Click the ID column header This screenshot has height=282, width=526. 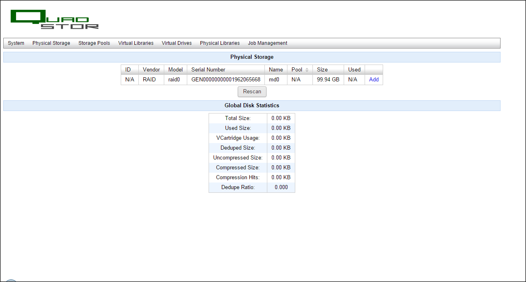[128, 70]
